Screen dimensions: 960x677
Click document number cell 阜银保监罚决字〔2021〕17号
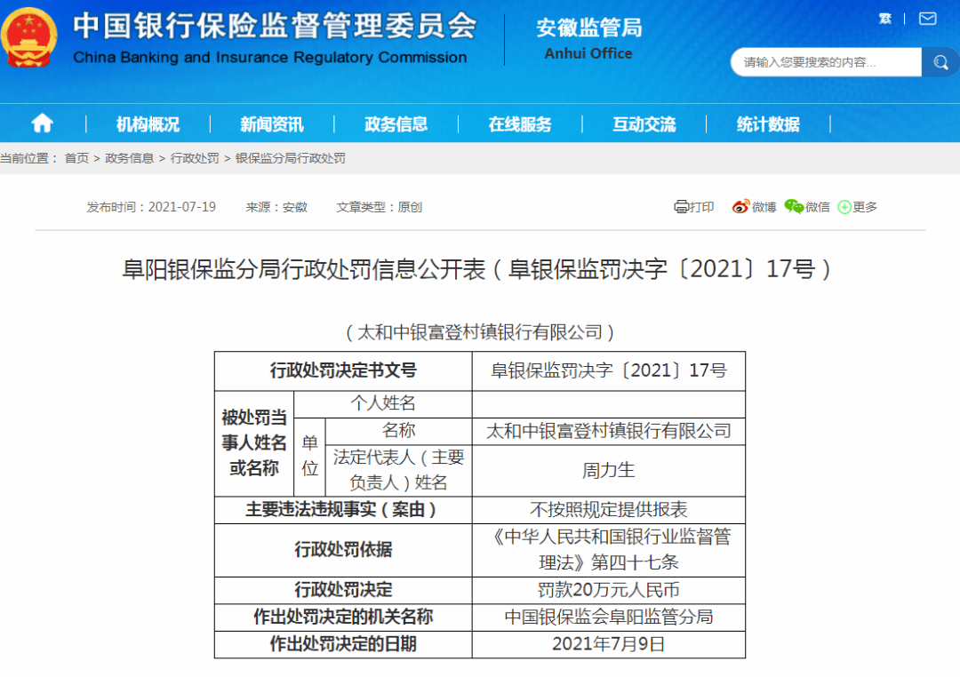pyautogui.click(x=609, y=371)
